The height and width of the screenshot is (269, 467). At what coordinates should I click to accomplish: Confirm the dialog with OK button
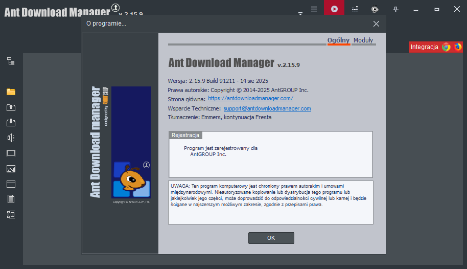pos(271,238)
